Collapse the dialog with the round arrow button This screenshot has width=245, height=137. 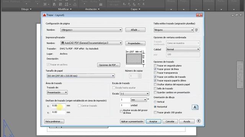tap(199, 121)
